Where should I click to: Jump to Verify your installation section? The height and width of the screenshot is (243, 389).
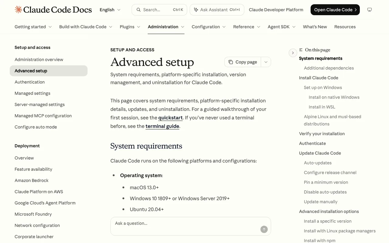click(x=322, y=134)
